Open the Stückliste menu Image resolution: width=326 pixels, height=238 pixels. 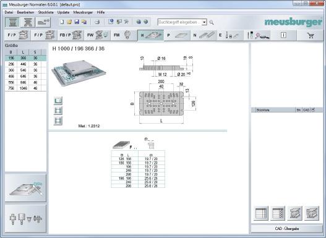[x=46, y=12]
